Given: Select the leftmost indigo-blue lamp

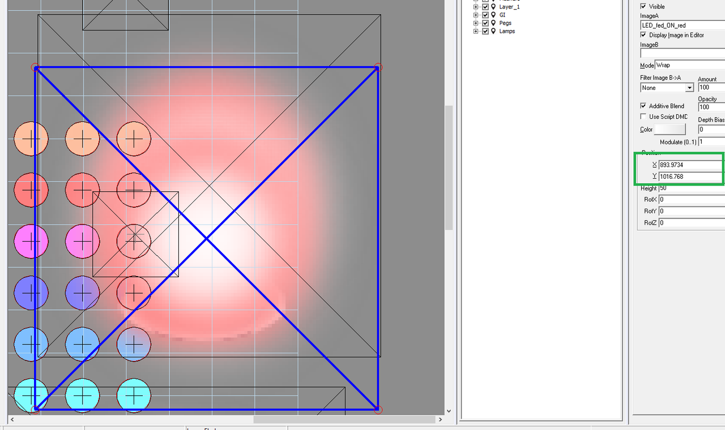Looking at the screenshot, I should [31, 293].
